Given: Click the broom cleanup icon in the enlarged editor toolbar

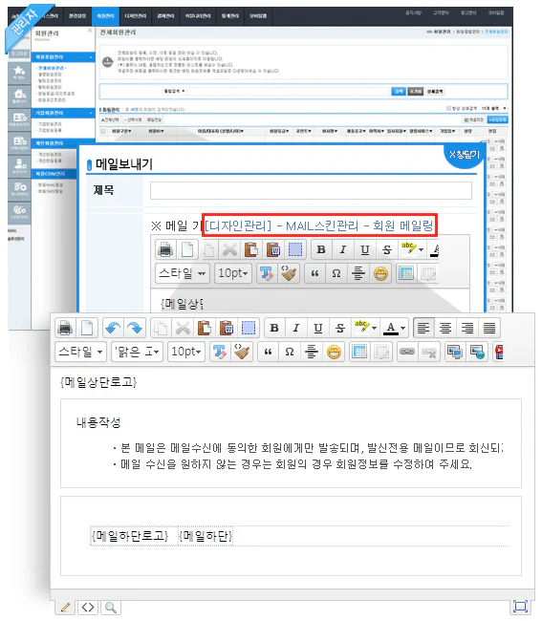Looking at the screenshot, I should point(241,352).
